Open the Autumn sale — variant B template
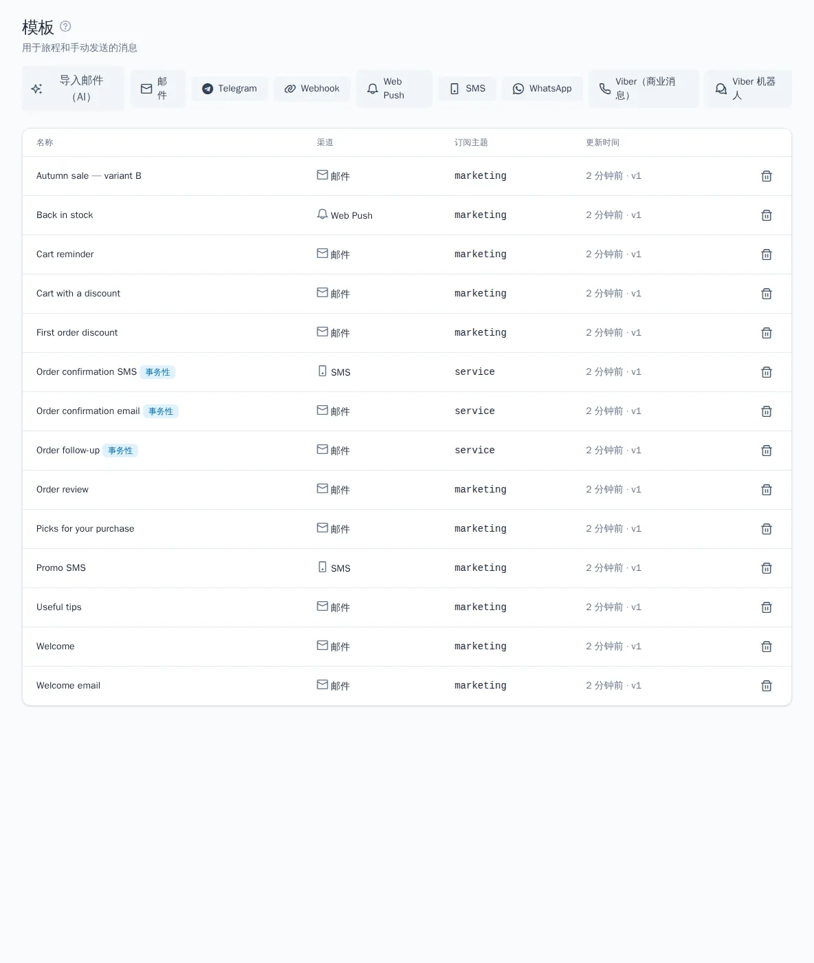This screenshot has width=814, height=963. click(89, 176)
